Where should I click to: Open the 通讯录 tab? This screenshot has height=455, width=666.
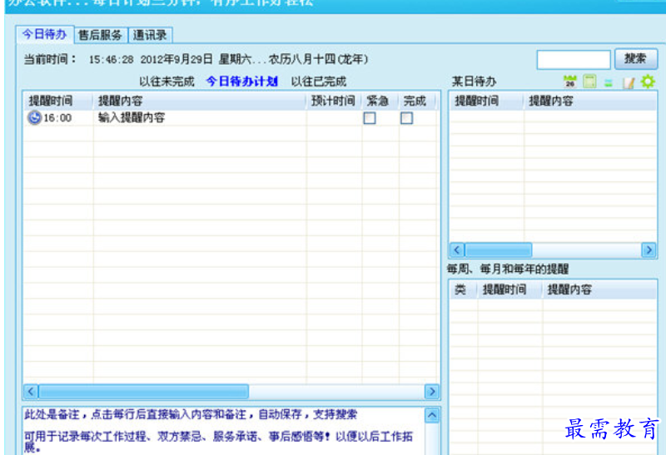[150, 35]
